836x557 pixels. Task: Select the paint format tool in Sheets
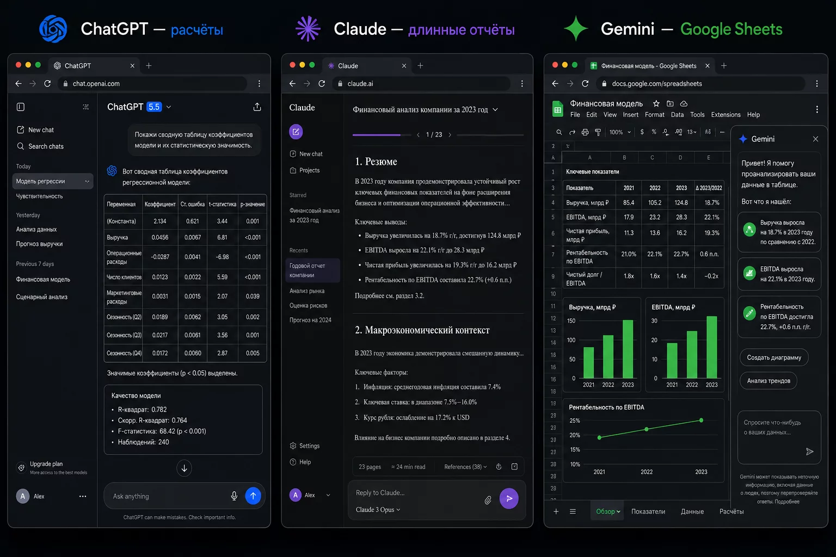(x=598, y=132)
